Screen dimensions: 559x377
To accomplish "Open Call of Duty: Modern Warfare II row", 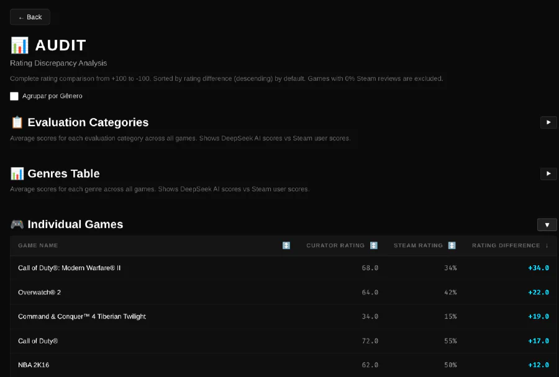I will click(70, 268).
